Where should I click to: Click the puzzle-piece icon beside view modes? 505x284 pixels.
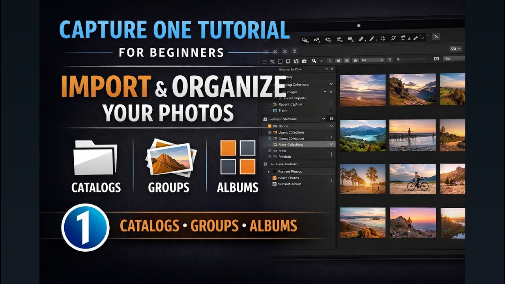coord(356,61)
